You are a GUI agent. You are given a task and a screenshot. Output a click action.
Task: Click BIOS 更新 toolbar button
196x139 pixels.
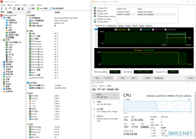42,9
